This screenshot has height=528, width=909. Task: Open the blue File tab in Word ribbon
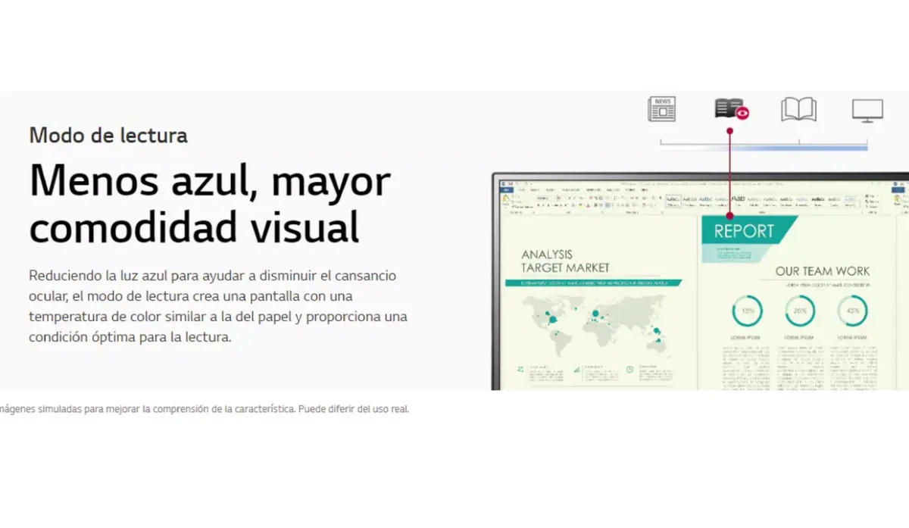(x=505, y=189)
